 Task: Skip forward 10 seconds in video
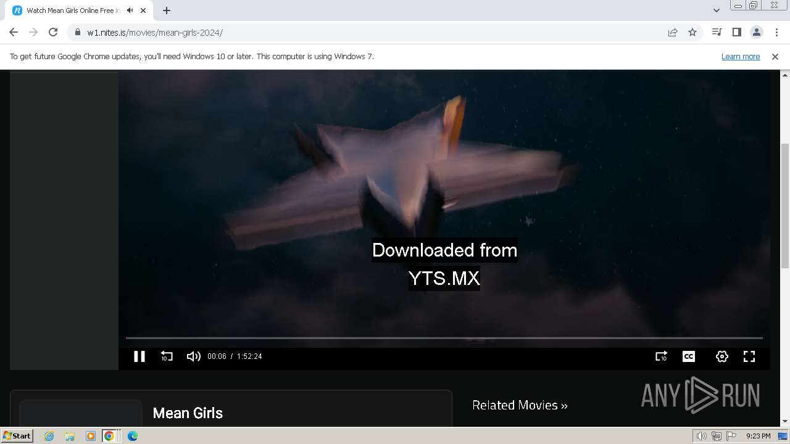pos(661,356)
